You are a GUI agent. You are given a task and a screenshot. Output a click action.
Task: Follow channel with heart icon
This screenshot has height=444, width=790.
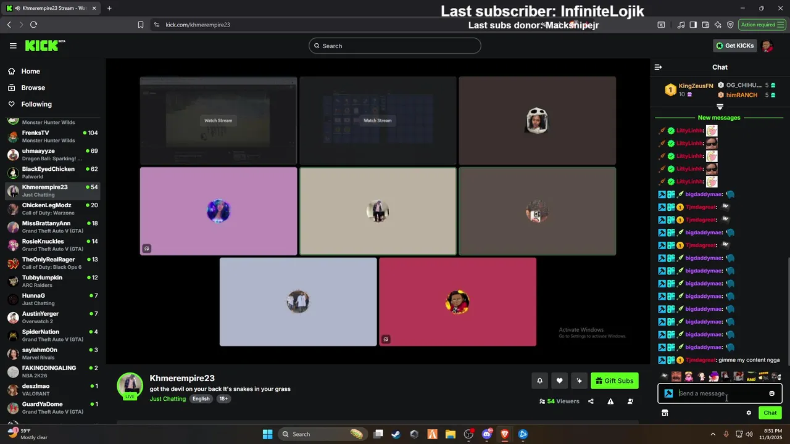pyautogui.click(x=559, y=381)
